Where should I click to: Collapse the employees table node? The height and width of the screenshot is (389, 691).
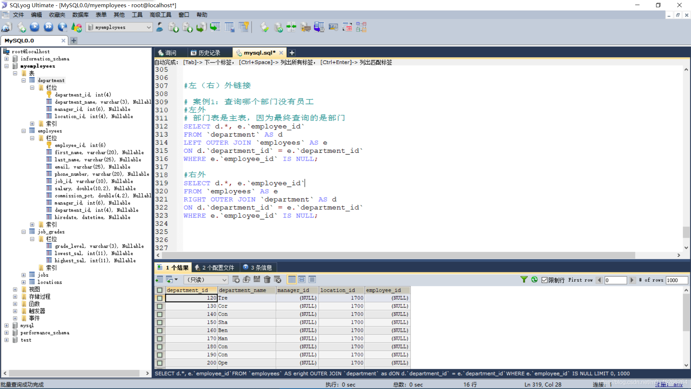click(23, 131)
